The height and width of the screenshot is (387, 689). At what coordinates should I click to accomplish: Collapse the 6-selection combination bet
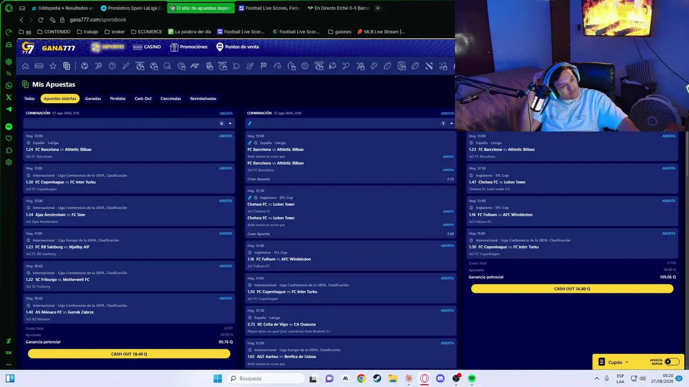pyautogui.click(x=230, y=124)
